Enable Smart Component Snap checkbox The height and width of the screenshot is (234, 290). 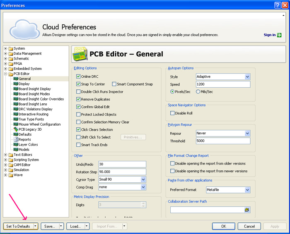pyautogui.click(x=114, y=84)
